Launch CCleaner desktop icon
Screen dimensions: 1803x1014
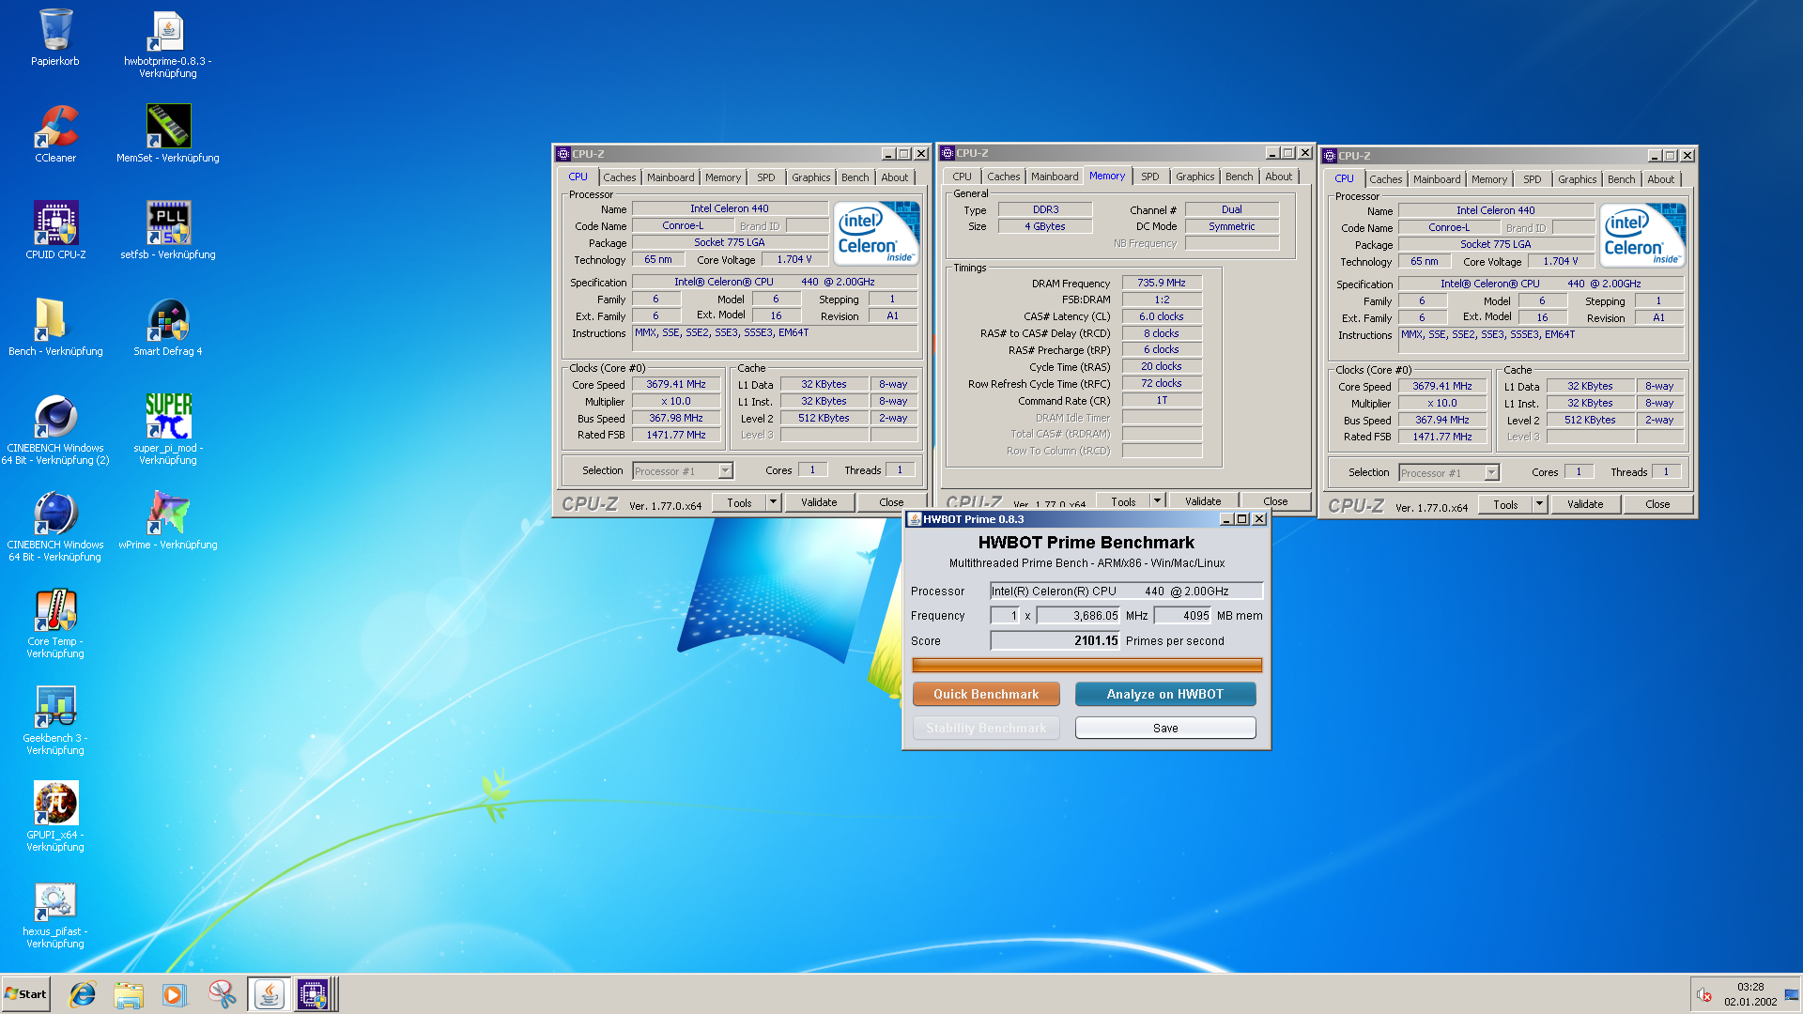click(55, 134)
